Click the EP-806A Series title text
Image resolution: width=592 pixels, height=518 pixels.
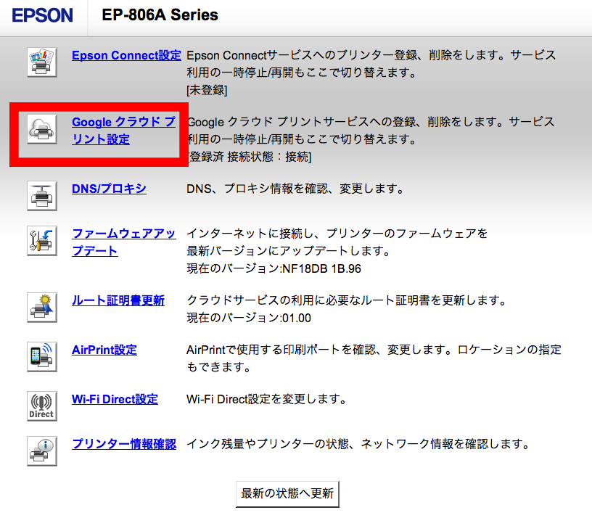point(160,15)
